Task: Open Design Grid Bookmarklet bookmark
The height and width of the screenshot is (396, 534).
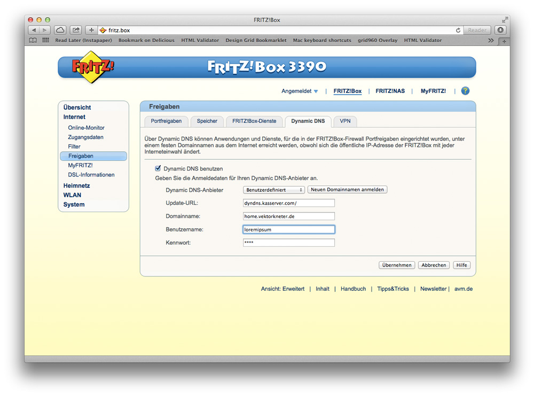Action: pos(256,40)
